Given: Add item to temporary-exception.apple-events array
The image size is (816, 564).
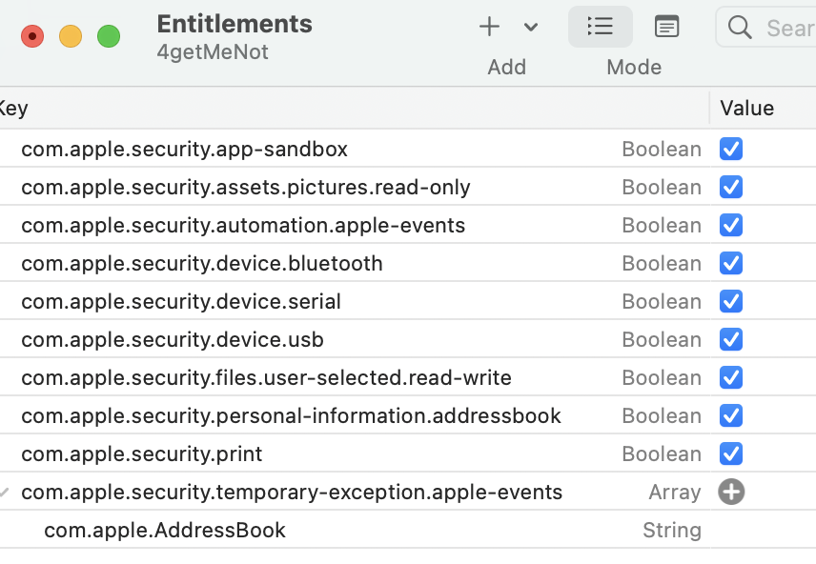Looking at the screenshot, I should [x=731, y=492].
